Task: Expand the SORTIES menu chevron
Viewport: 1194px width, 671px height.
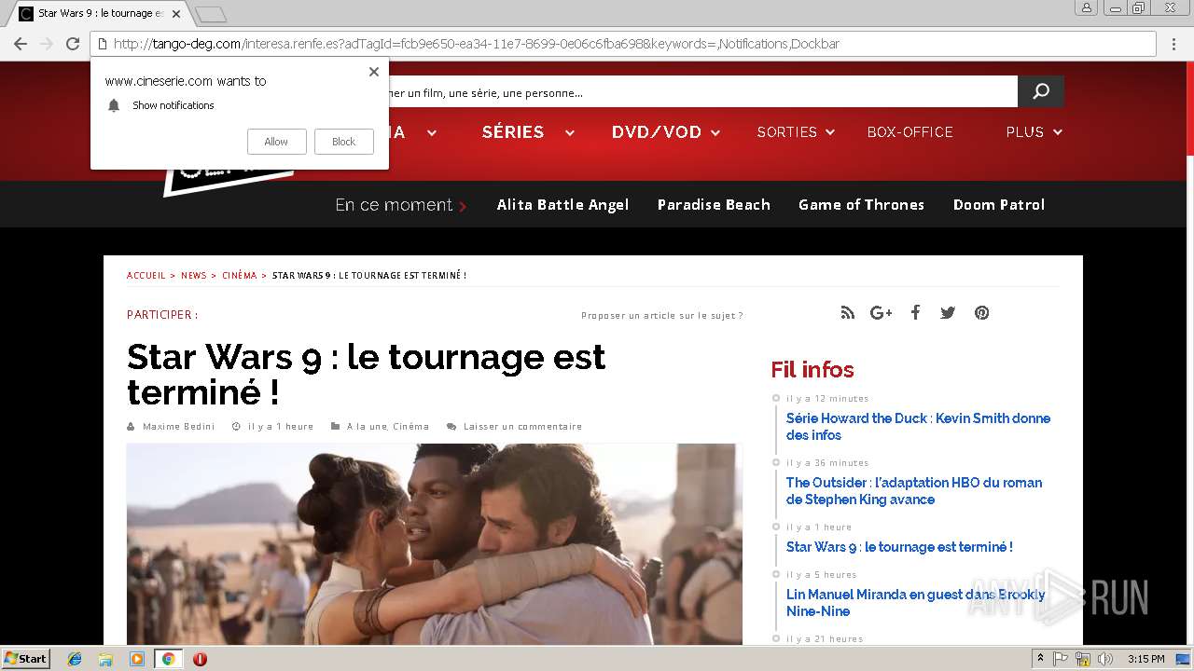Action: [830, 133]
